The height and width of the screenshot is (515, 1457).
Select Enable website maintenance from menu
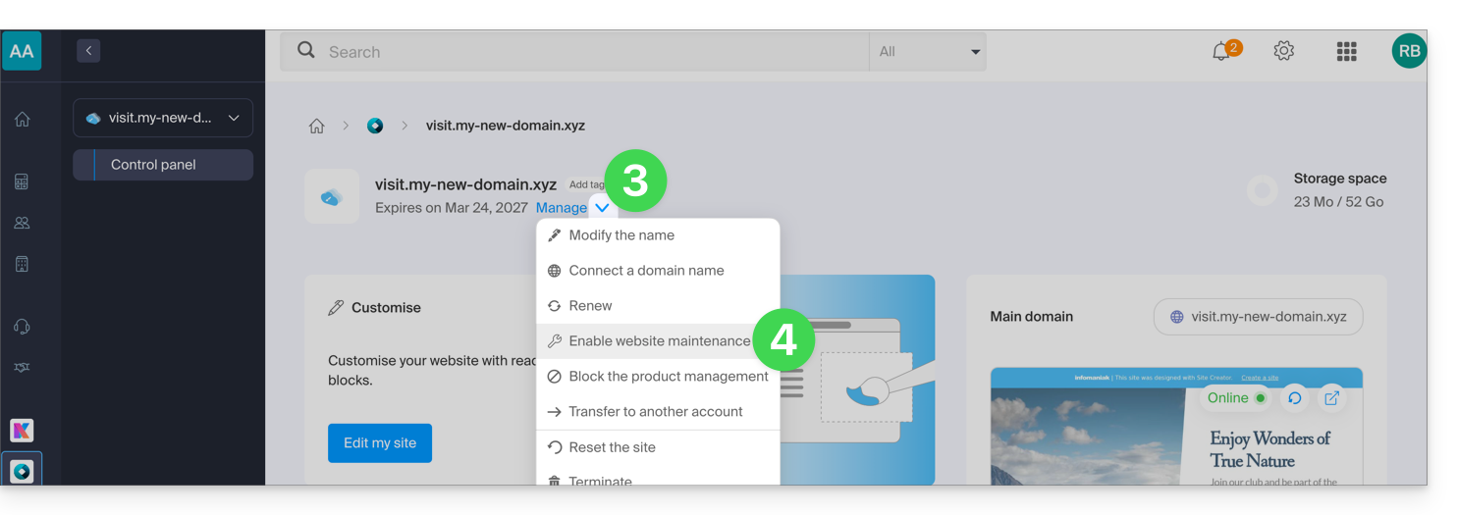pyautogui.click(x=659, y=341)
